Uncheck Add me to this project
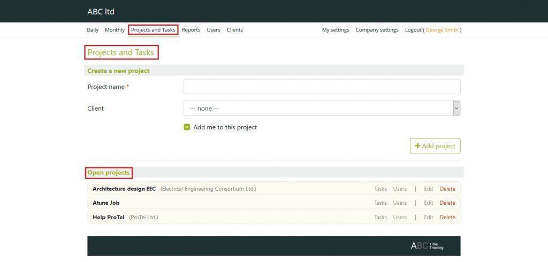Viewport: 548px width, 262px height. (x=187, y=127)
